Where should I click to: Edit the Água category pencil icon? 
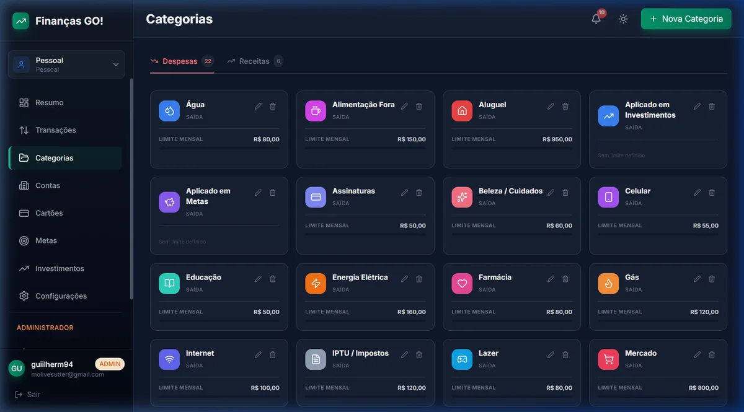click(258, 107)
